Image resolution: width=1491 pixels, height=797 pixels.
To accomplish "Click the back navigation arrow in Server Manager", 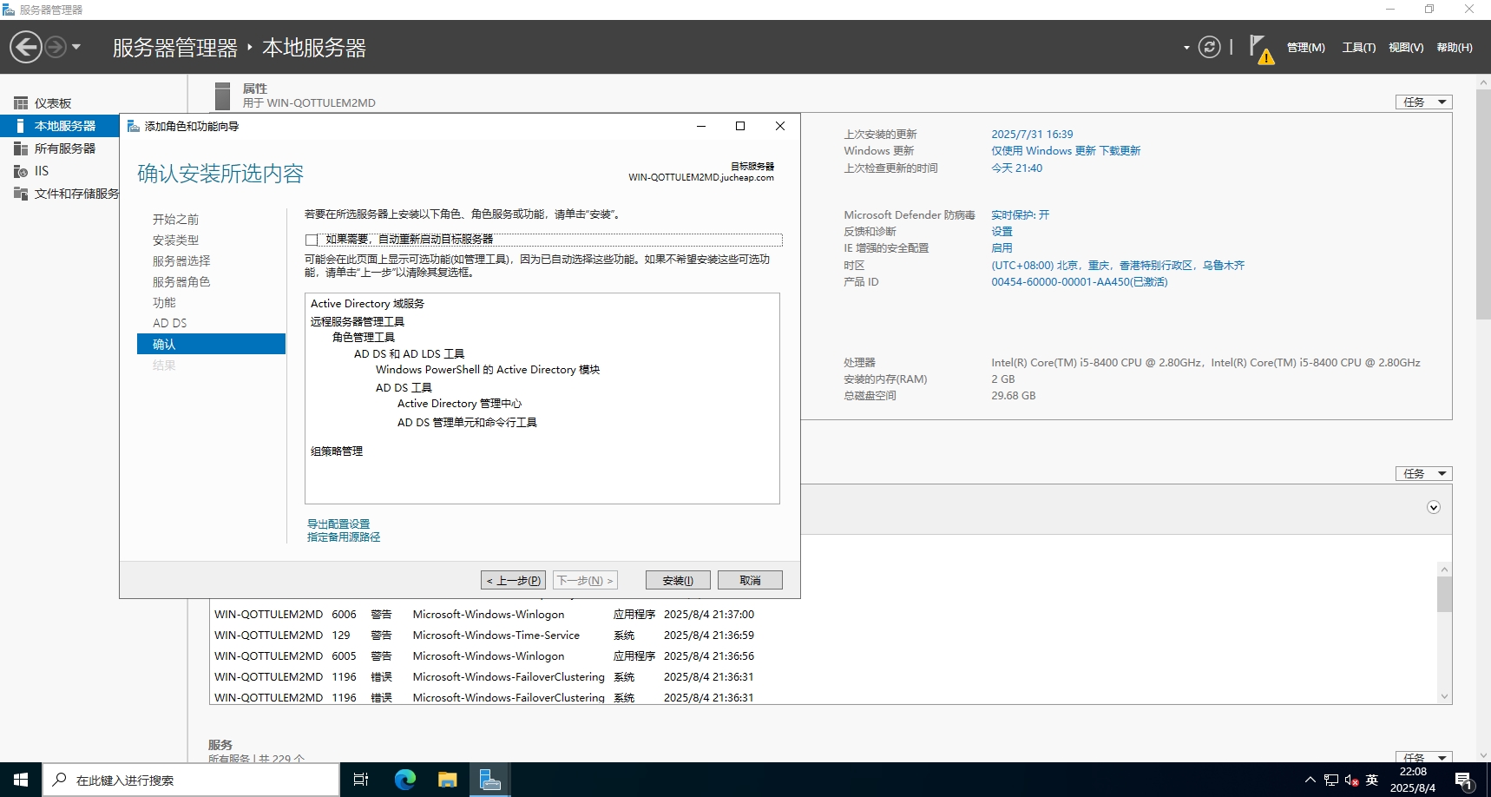I will pos(26,47).
